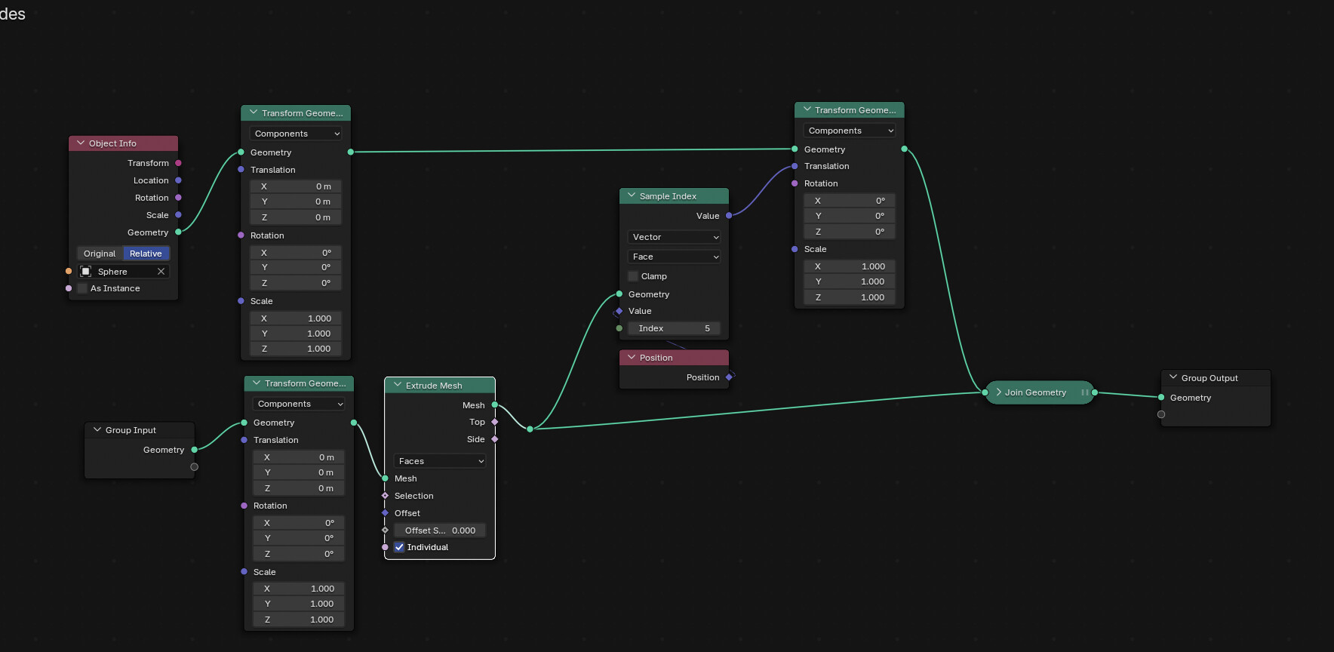This screenshot has width=1334, height=652.
Task: Click the Selection input socket on Extrude Mesh
Action: pos(385,496)
